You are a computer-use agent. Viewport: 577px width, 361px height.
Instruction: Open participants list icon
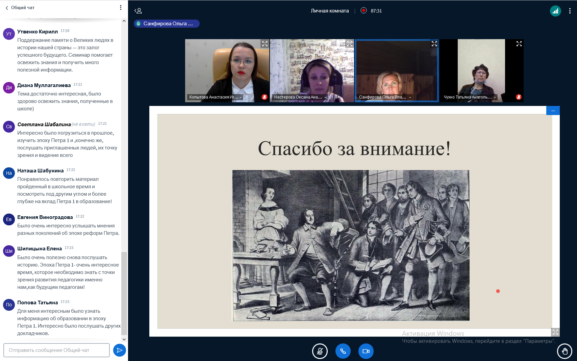click(x=138, y=11)
